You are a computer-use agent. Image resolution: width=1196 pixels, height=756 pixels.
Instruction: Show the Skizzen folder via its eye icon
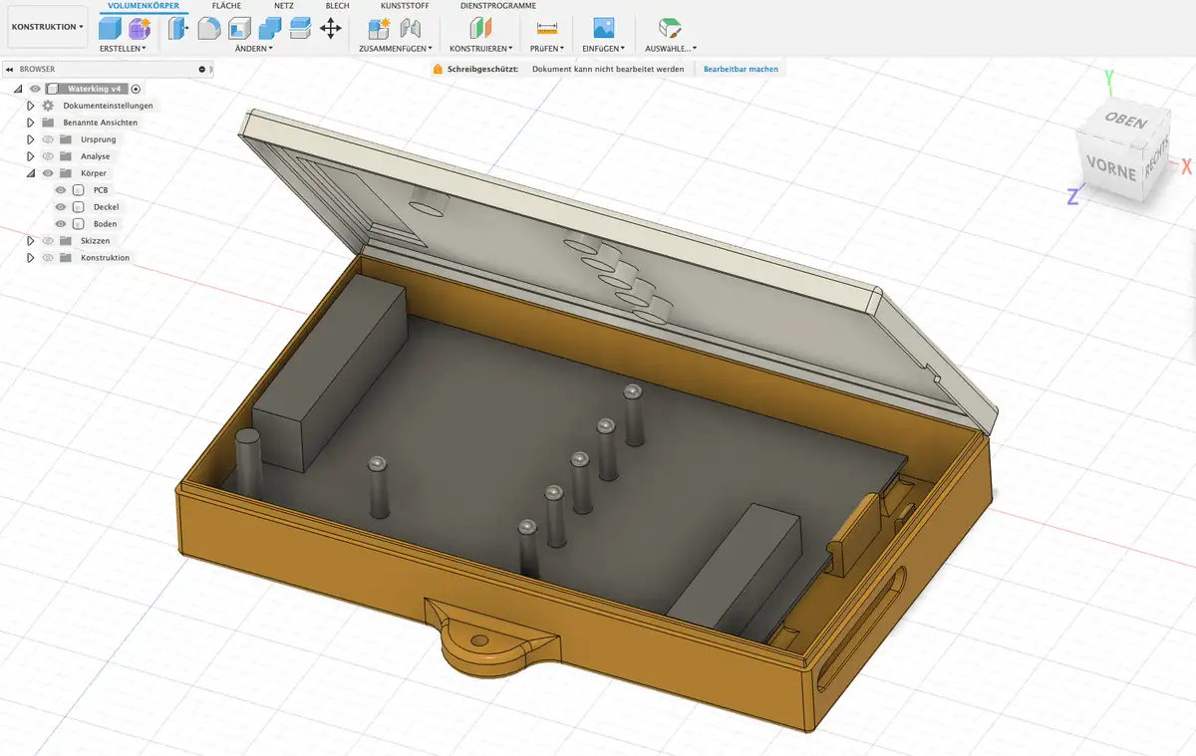point(47,241)
